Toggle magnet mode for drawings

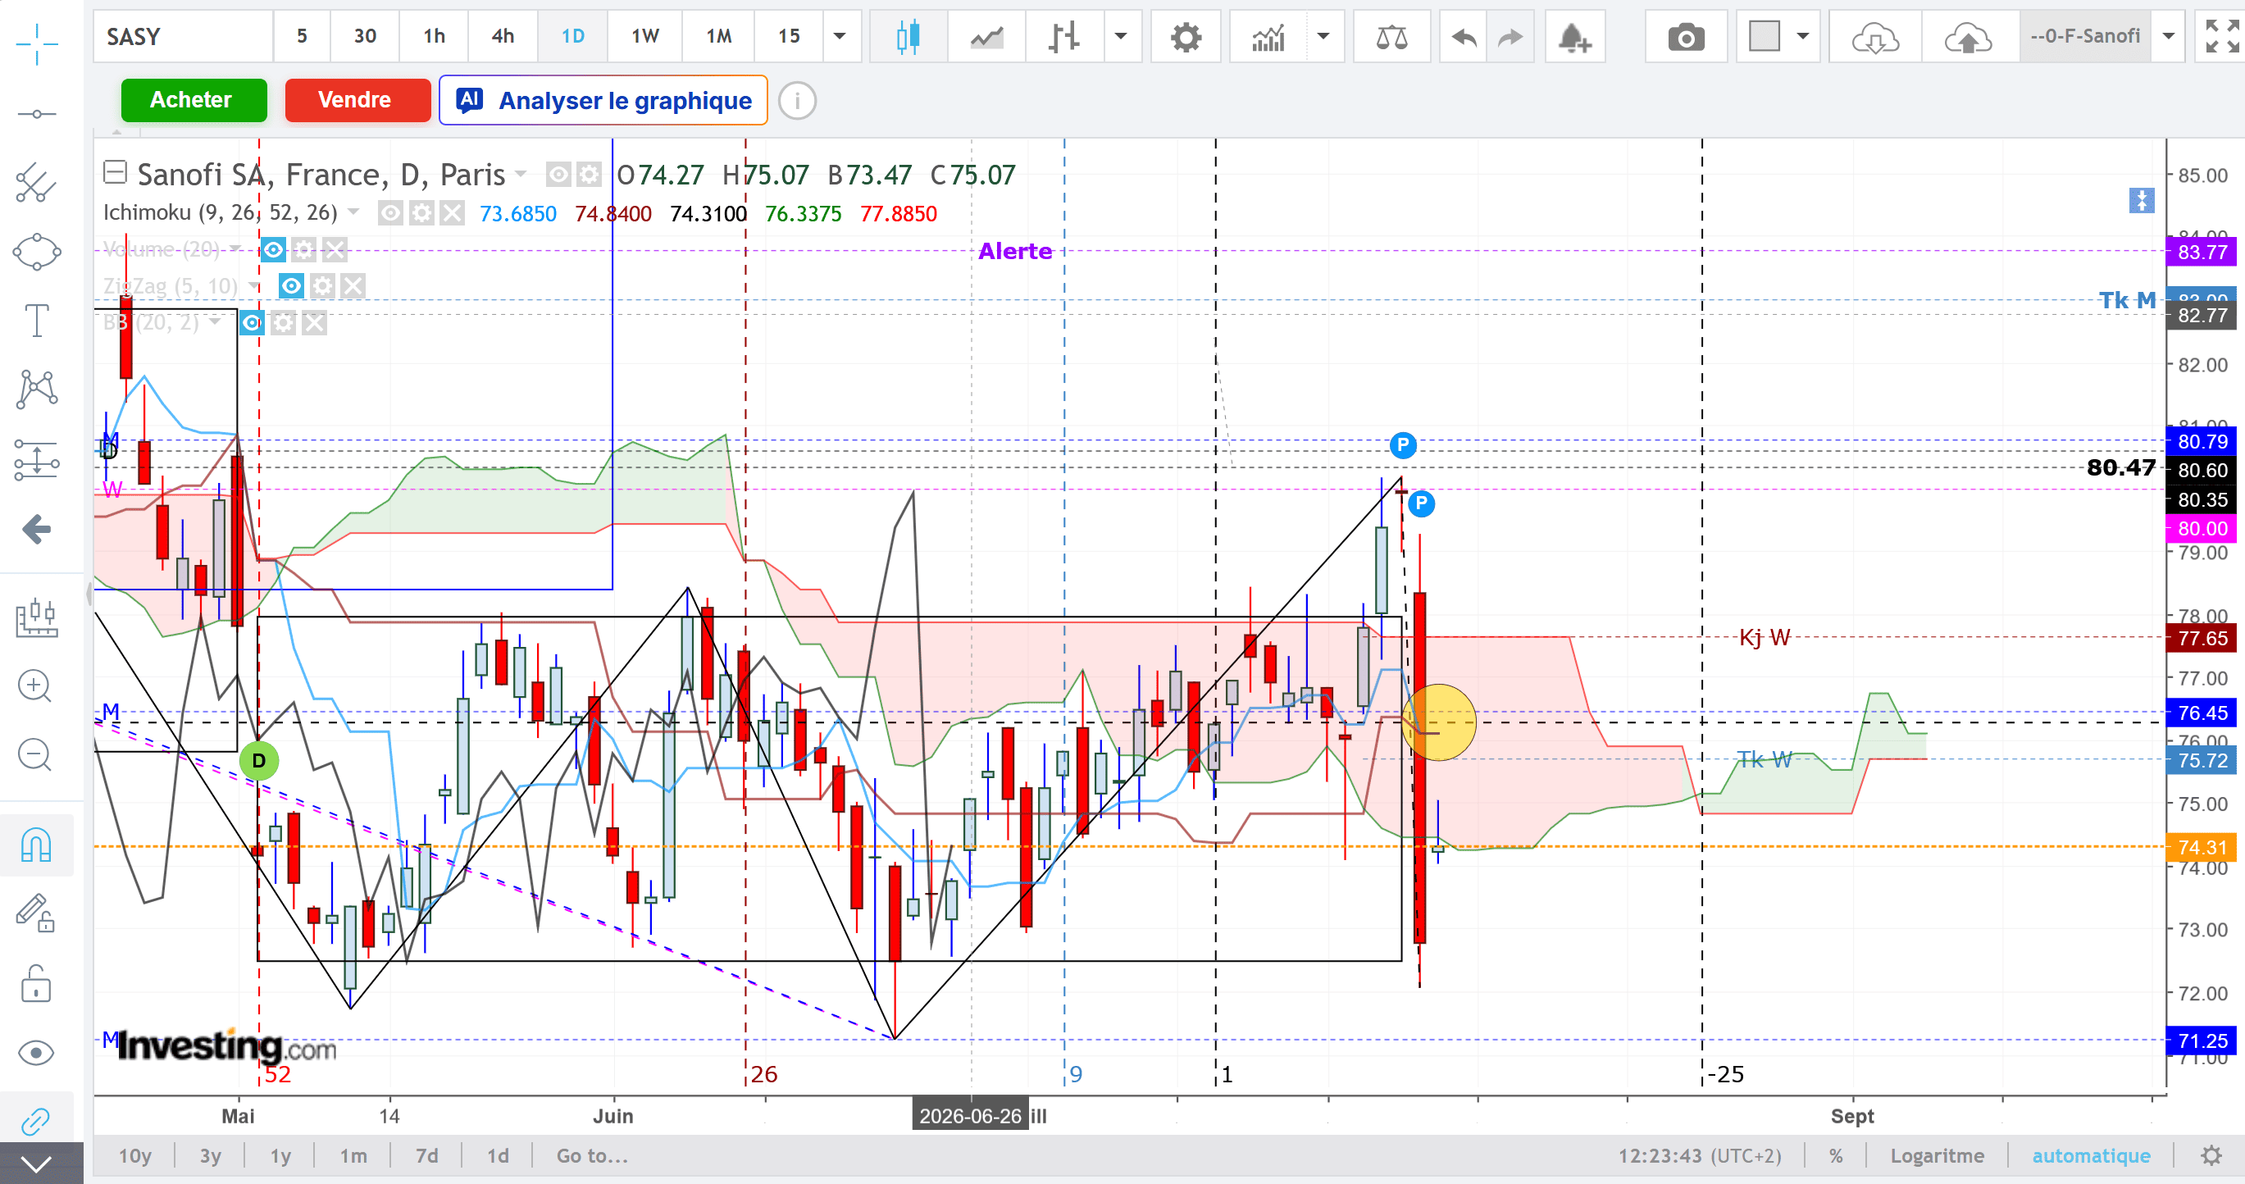coord(37,845)
